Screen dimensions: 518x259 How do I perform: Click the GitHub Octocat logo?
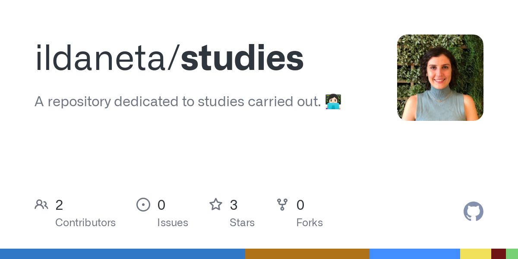point(473,212)
